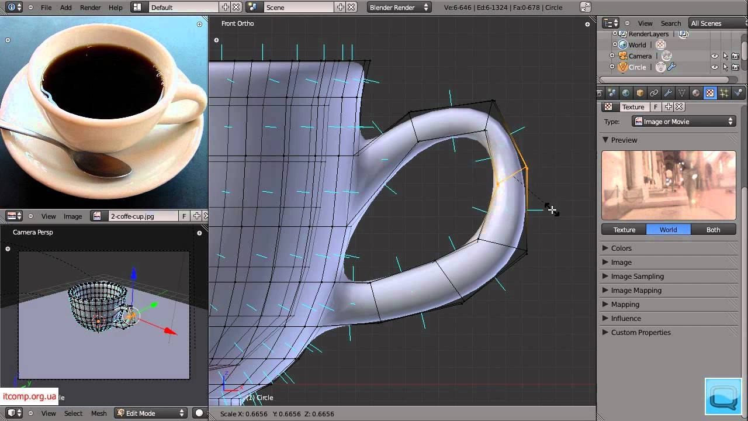The width and height of the screenshot is (748, 421).
Task: Expand the Image Sampling panel
Action: click(637, 277)
